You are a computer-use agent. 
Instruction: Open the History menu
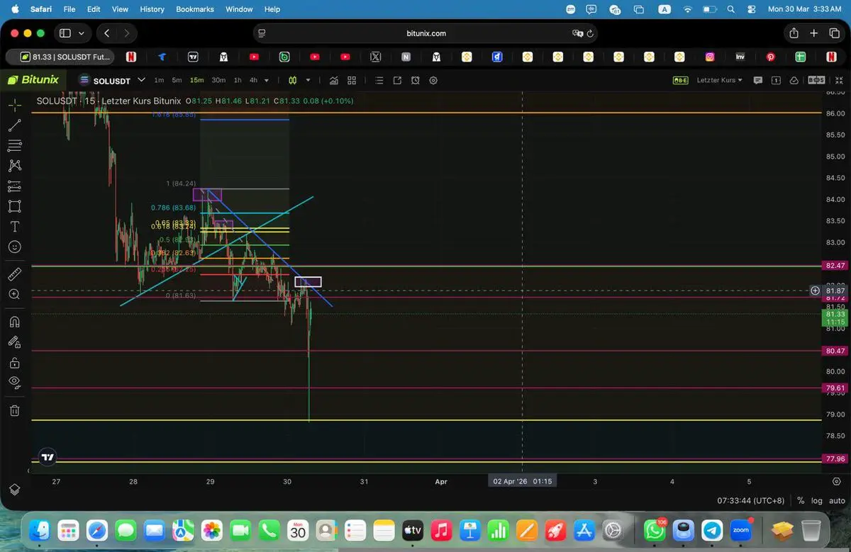click(x=152, y=9)
